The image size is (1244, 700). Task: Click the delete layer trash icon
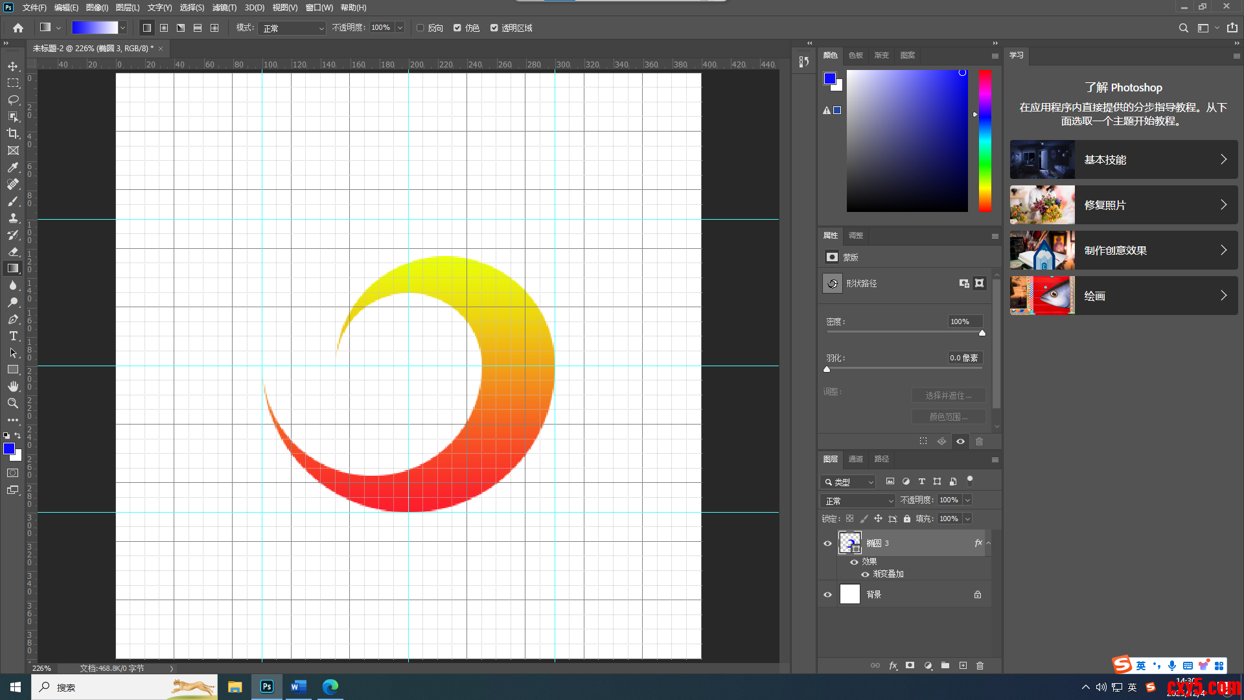click(980, 666)
